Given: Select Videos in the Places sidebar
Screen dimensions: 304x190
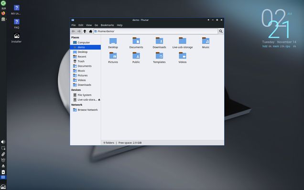Looking at the screenshot, I should pyautogui.click(x=85, y=80).
